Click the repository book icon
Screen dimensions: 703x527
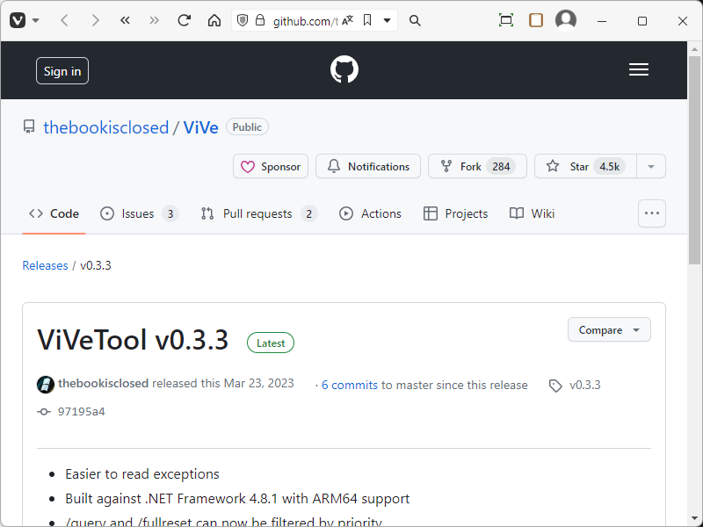[x=29, y=126]
